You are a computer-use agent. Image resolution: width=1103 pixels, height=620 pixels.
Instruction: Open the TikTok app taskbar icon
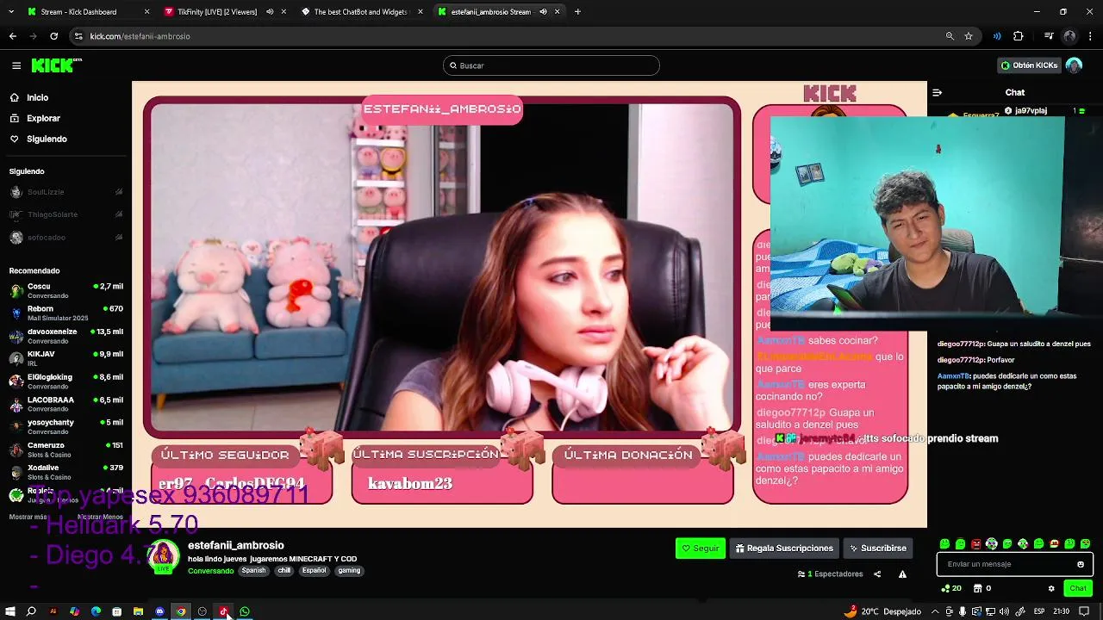(223, 611)
